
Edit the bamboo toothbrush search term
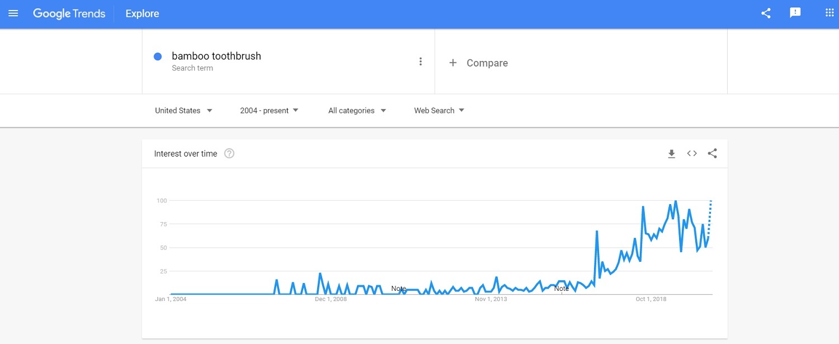[x=216, y=56]
